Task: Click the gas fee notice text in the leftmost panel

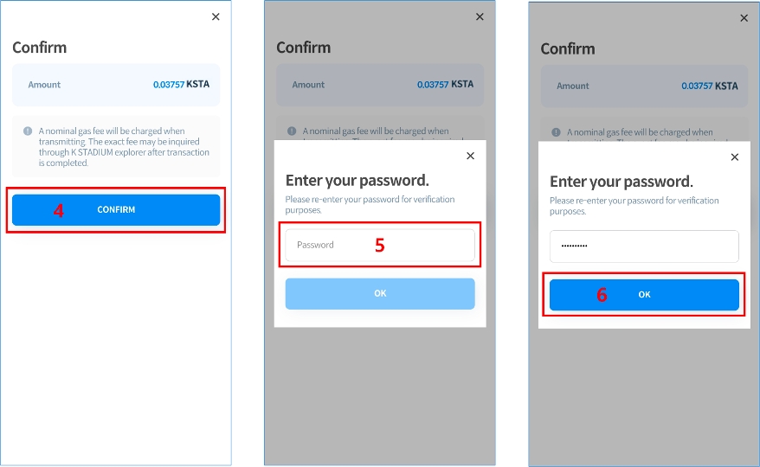Action: [x=124, y=147]
